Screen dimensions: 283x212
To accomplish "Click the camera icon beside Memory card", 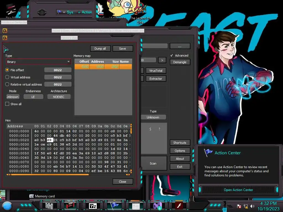I will pyautogui.click(x=32, y=196).
